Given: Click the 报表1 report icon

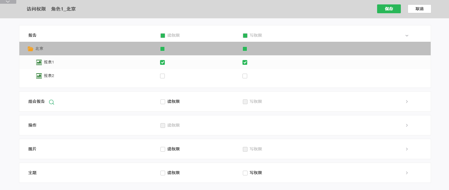Looking at the screenshot, I should point(39,62).
